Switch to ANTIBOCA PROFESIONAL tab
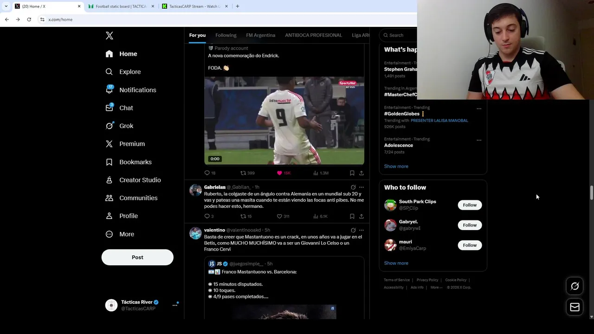 coord(314,35)
